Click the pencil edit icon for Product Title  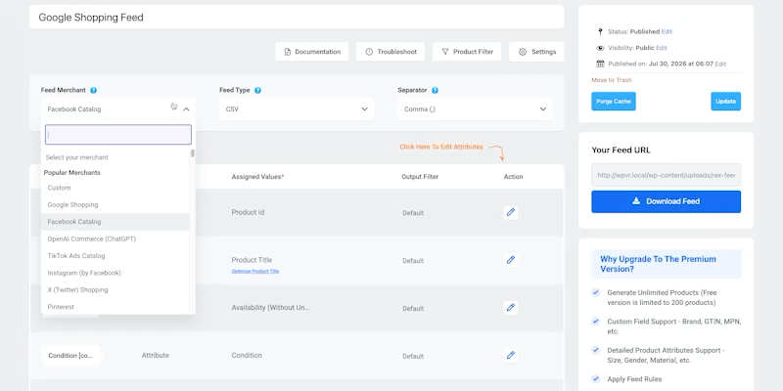pos(510,260)
